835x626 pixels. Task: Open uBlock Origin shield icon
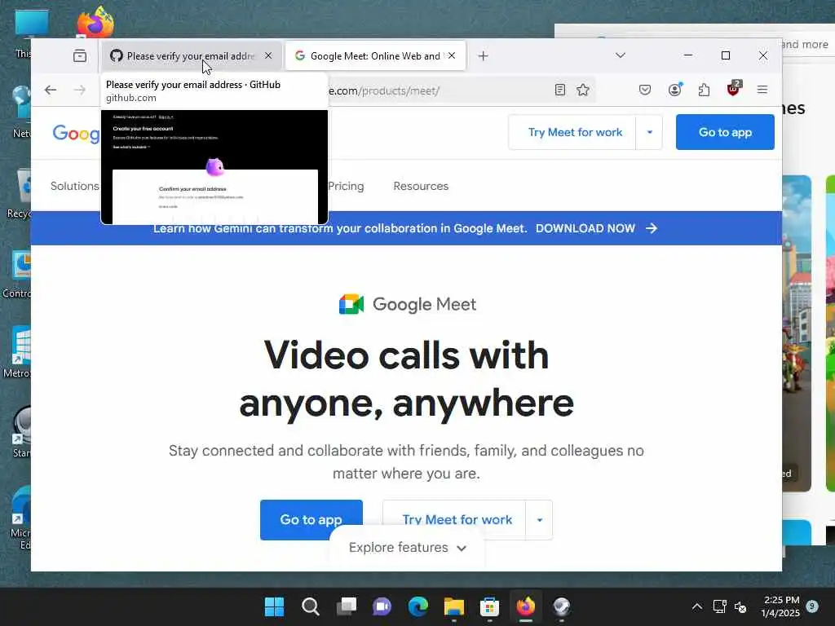tap(734, 89)
